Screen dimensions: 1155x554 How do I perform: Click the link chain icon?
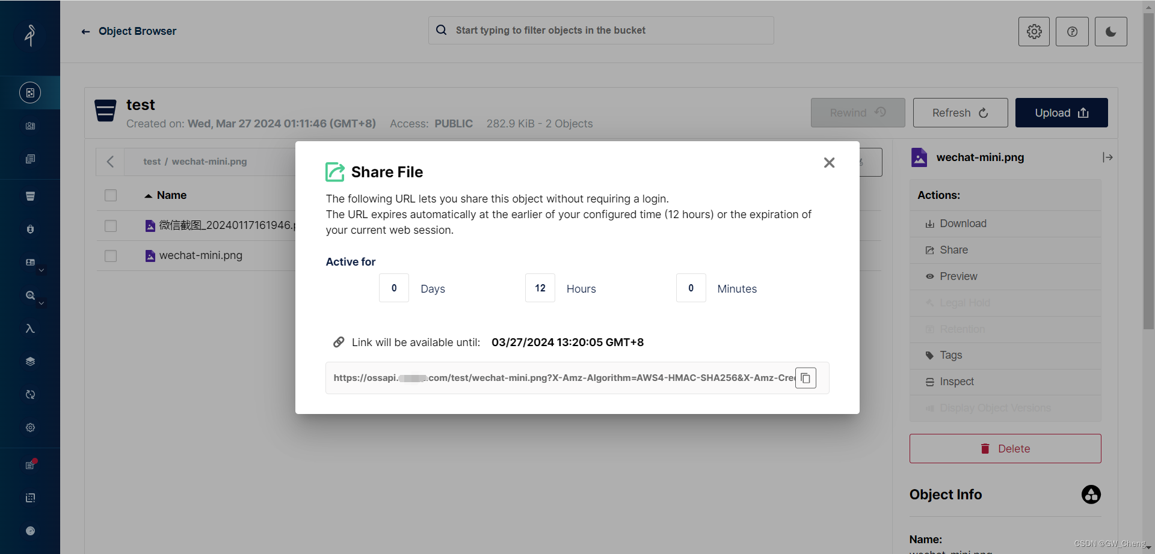coord(339,342)
